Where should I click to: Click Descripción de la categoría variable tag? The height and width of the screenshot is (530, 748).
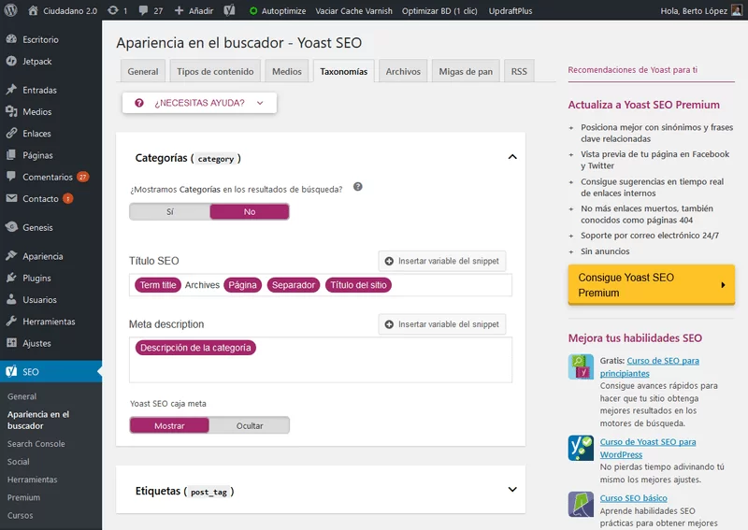[x=195, y=348]
